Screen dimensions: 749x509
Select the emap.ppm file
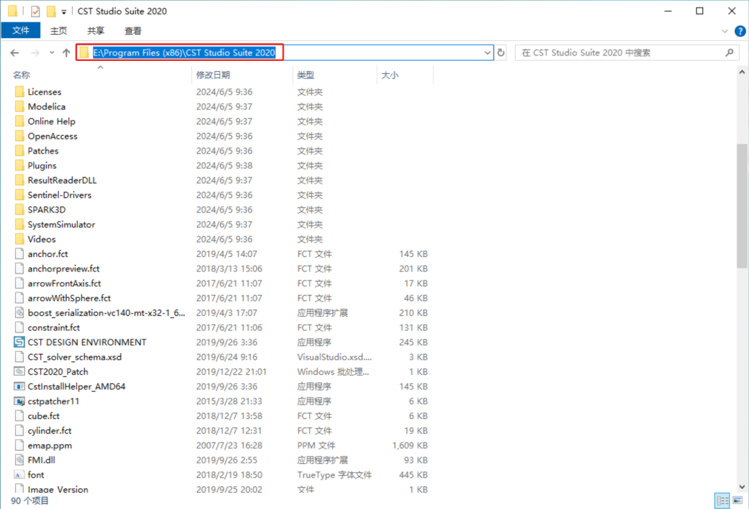pos(50,445)
